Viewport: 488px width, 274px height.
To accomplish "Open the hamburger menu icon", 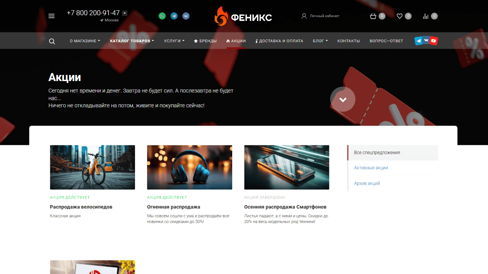I will click(x=51, y=16).
